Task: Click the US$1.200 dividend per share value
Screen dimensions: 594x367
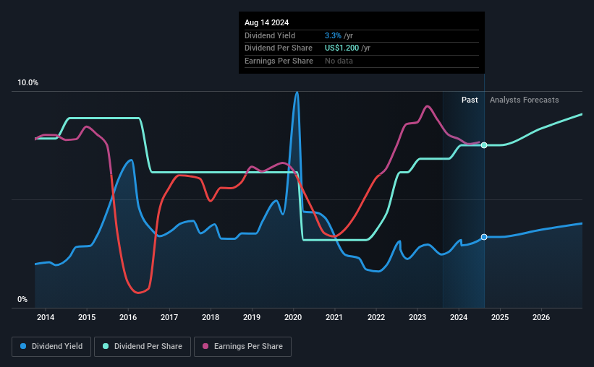Action: 341,48
